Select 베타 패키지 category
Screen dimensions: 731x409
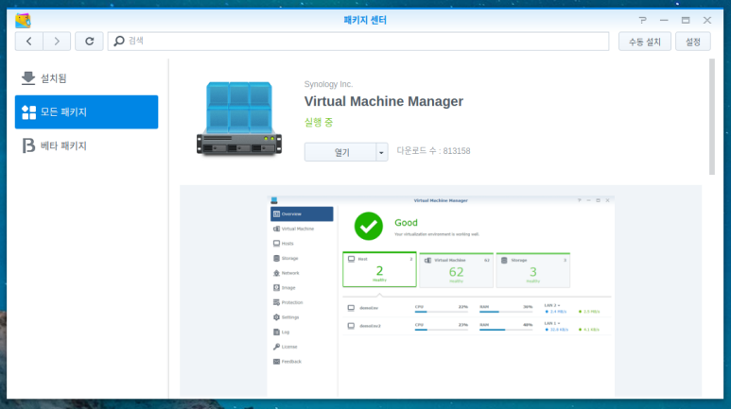87,145
